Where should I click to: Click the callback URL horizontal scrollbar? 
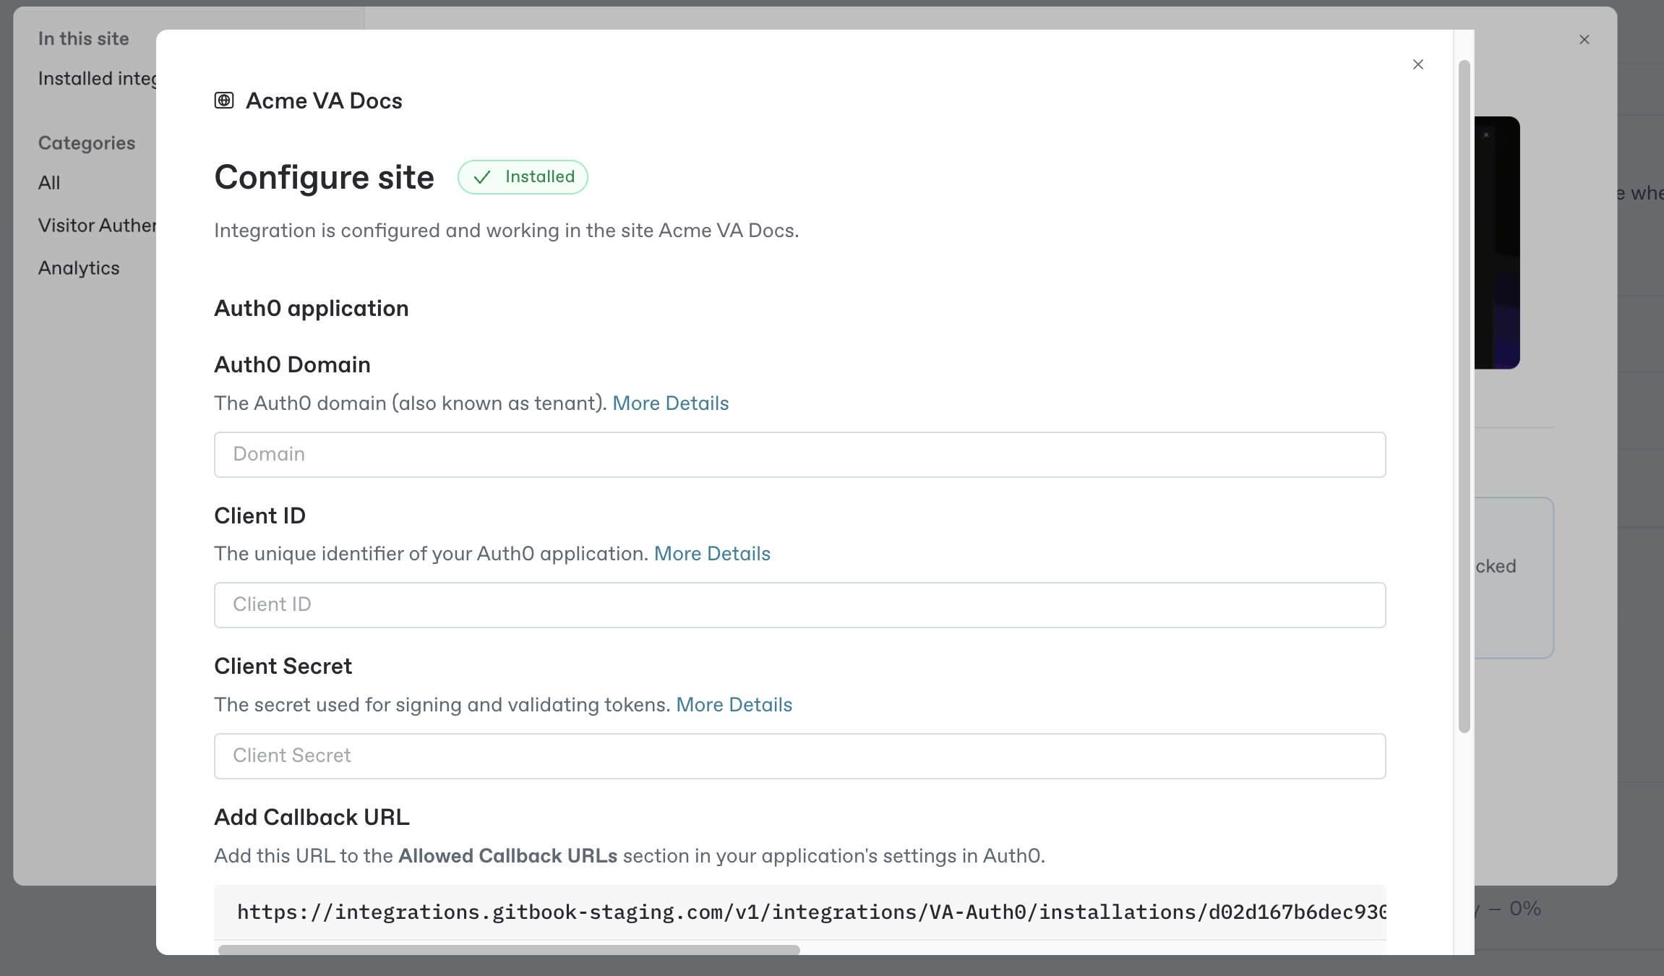click(509, 949)
